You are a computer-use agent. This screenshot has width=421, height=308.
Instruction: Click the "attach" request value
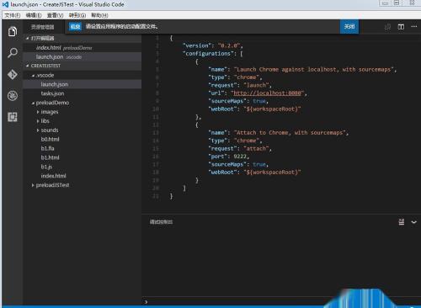pos(256,148)
